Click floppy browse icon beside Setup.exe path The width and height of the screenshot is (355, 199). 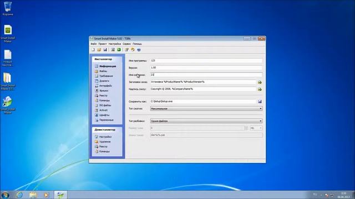(x=260, y=102)
